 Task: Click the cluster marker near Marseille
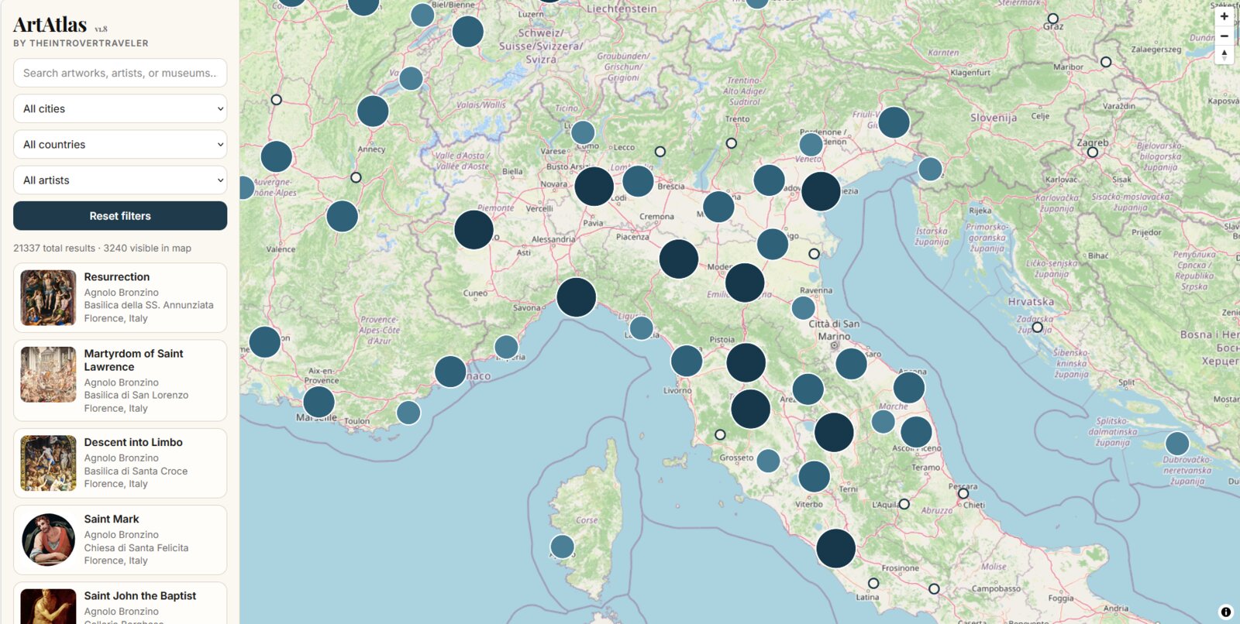[319, 402]
